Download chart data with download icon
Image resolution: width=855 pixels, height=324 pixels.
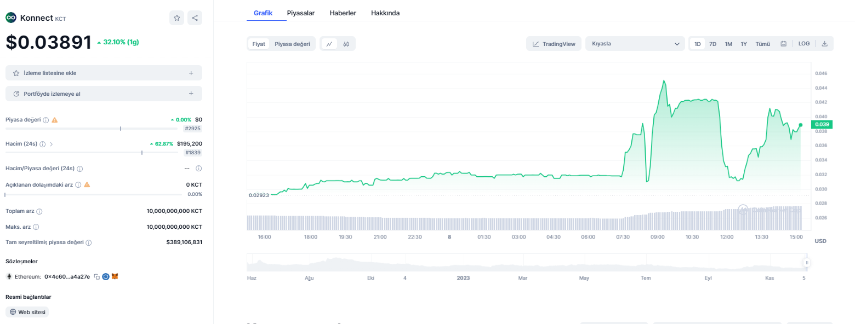point(824,44)
